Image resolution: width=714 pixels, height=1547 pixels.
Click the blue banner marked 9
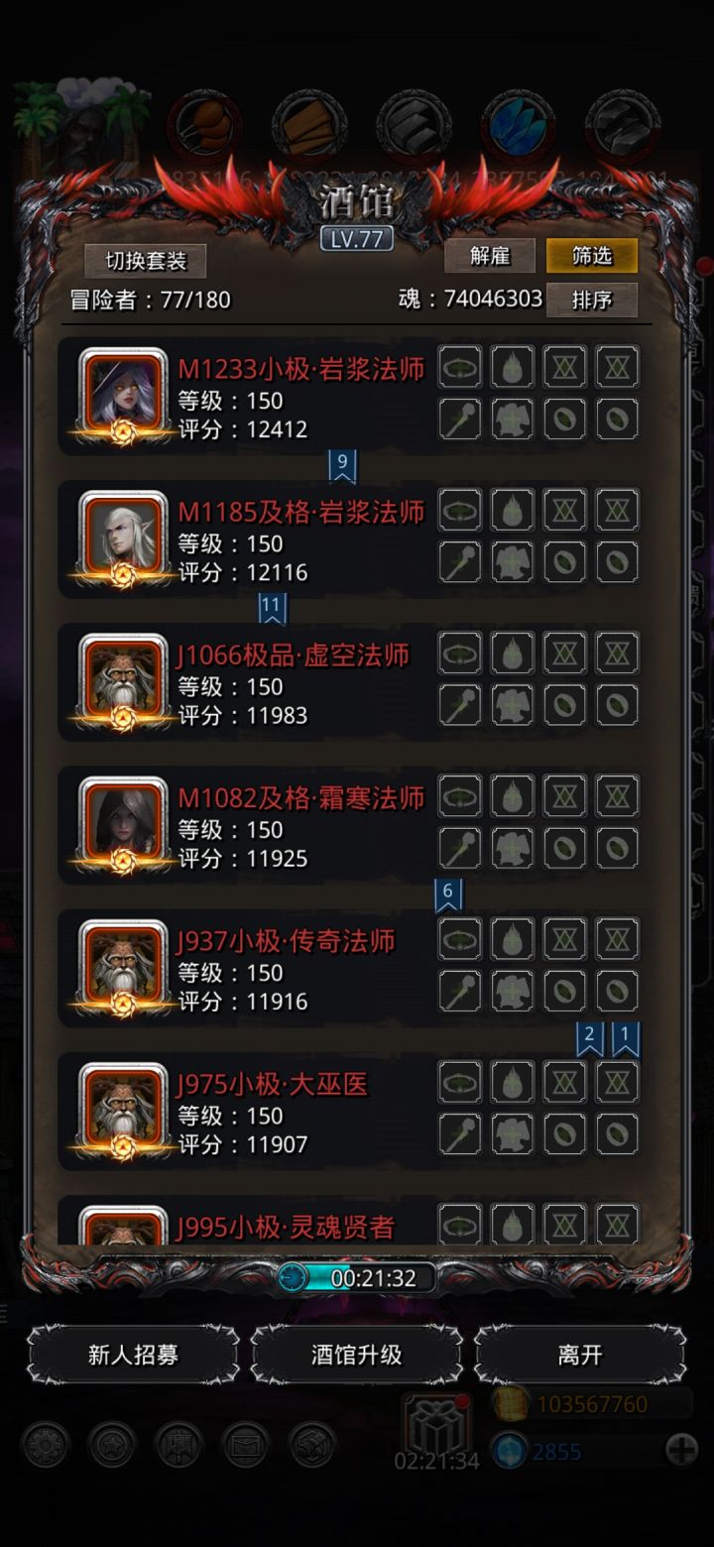coord(342,465)
